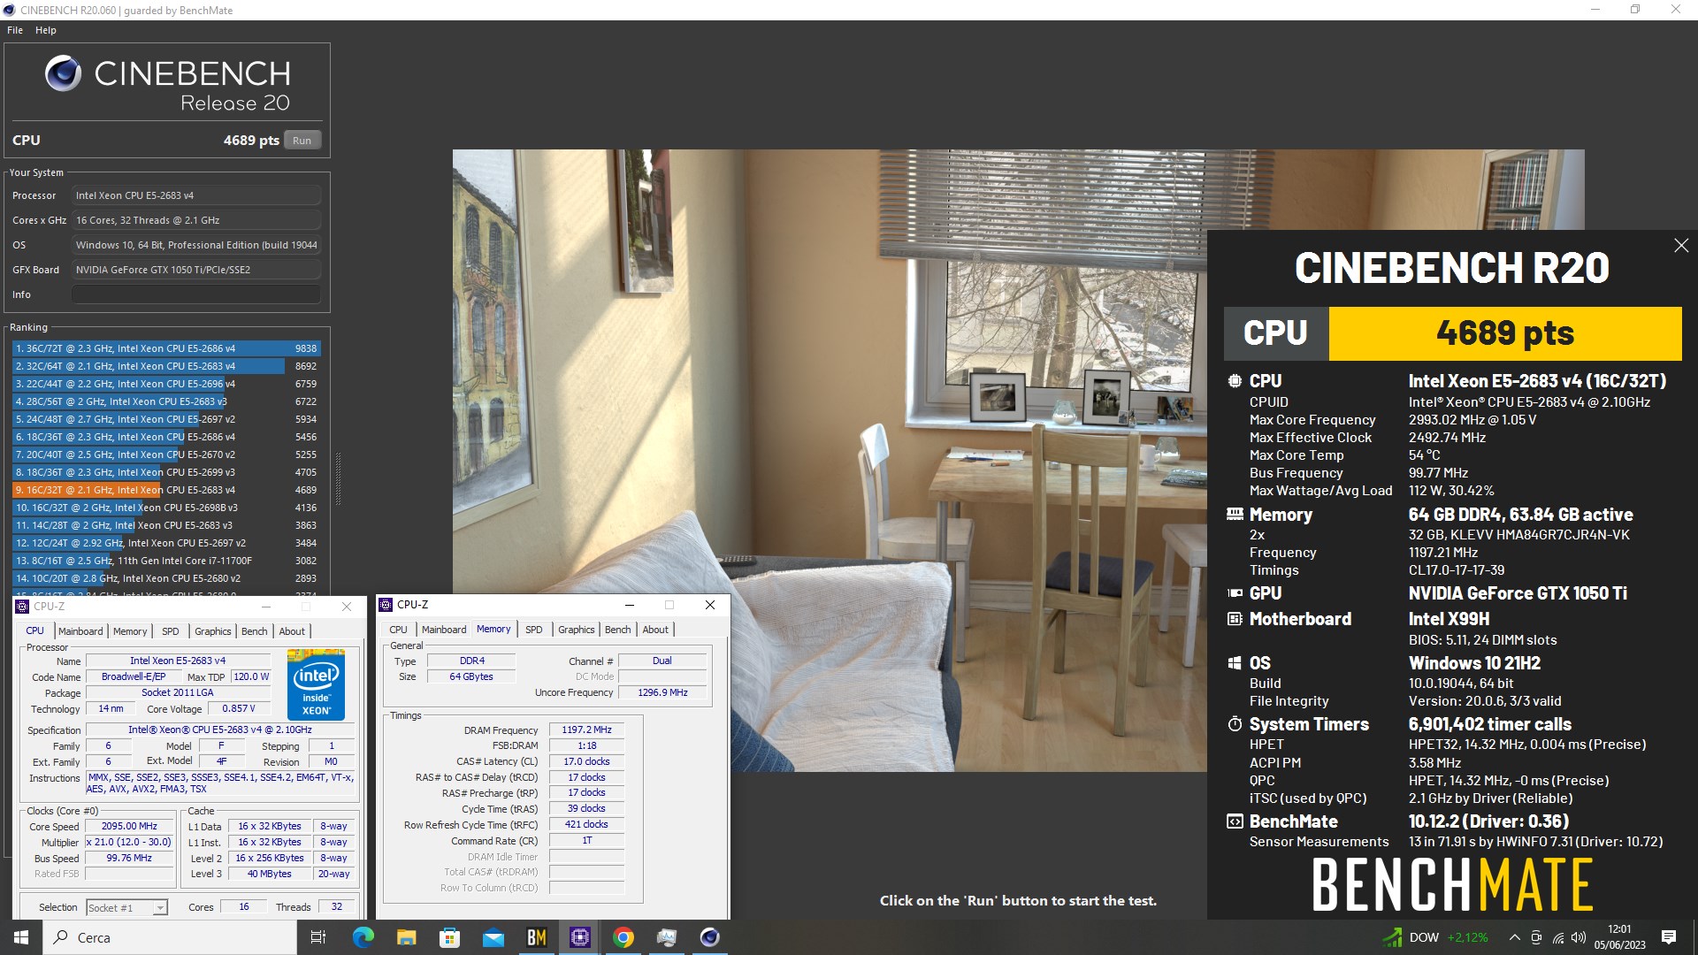
Task: Switch to BenchMate taskbar icon
Action: (x=536, y=937)
